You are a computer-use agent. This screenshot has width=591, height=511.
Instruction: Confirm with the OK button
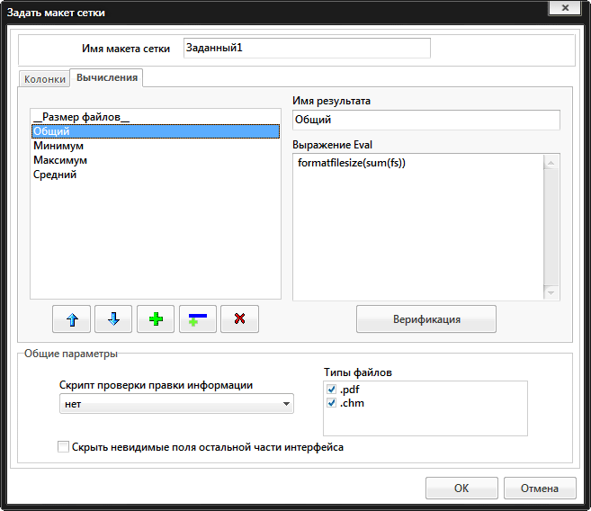[461, 488]
